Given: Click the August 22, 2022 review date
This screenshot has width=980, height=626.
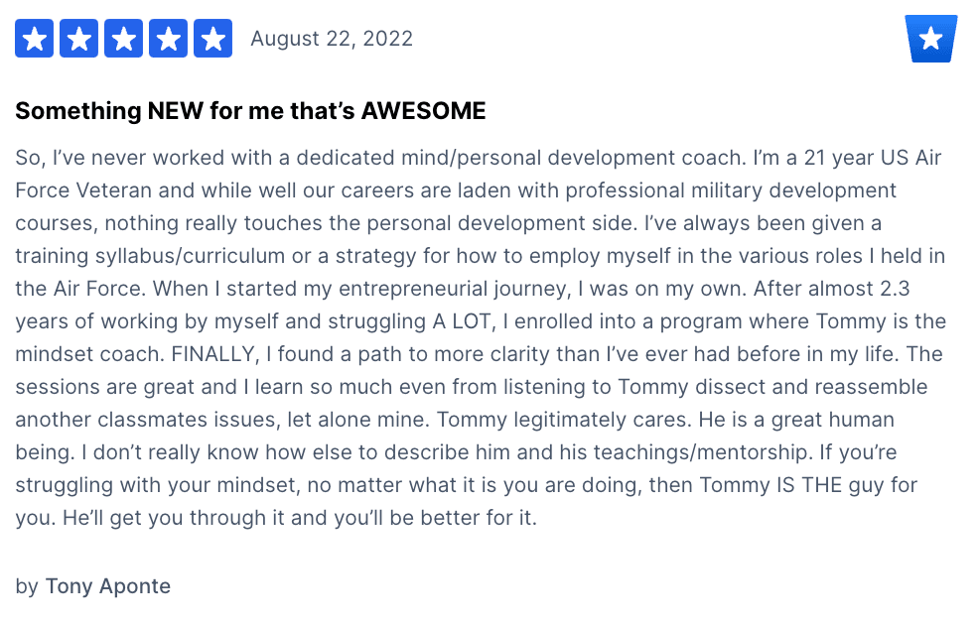Looking at the screenshot, I should (332, 39).
